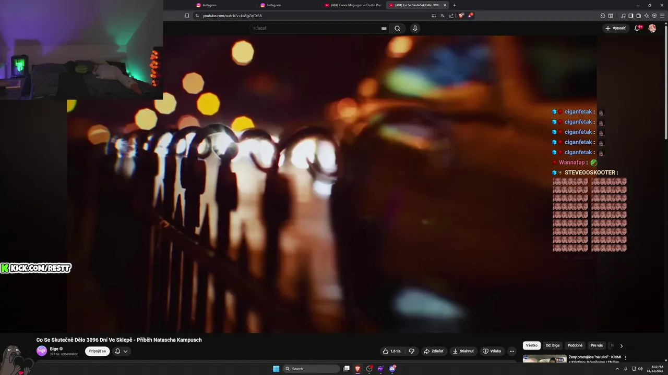This screenshot has height=375, width=668.
Task: Show hidden system tray icons chevron
Action: 618,369
